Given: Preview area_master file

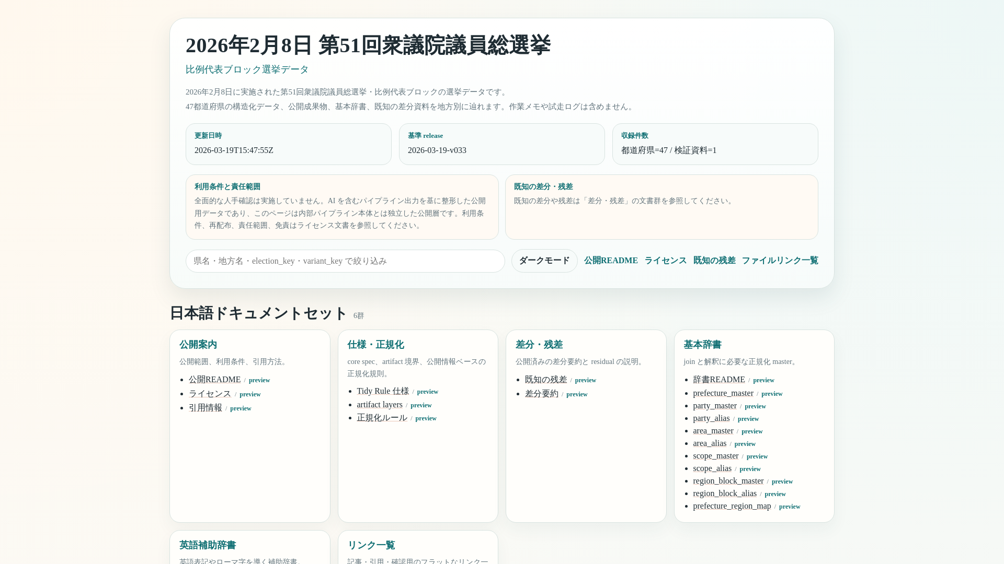Looking at the screenshot, I should point(752,431).
